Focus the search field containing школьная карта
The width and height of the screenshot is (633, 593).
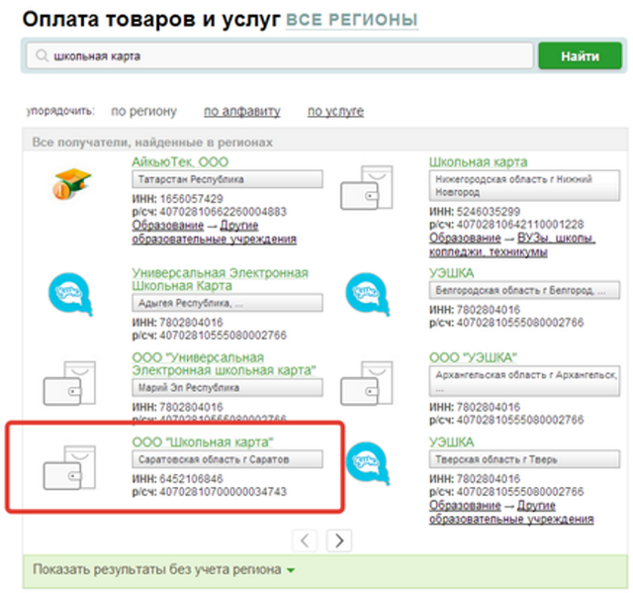tap(280, 55)
